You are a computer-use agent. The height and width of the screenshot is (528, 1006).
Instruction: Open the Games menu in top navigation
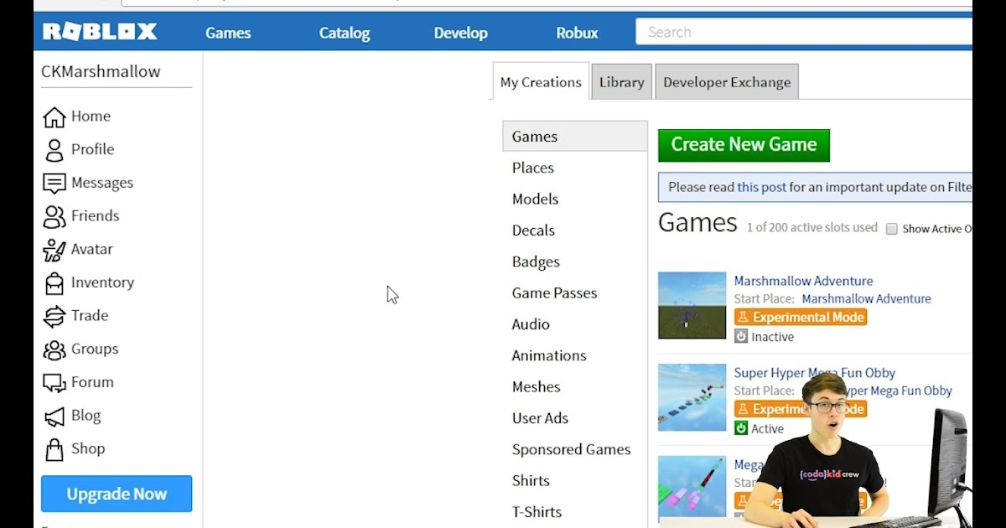tap(228, 33)
